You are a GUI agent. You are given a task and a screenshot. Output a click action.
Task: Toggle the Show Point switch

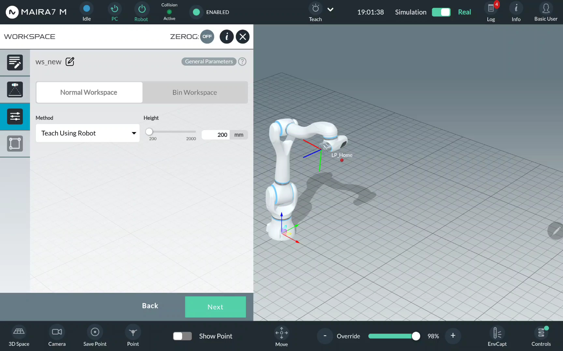(182, 336)
